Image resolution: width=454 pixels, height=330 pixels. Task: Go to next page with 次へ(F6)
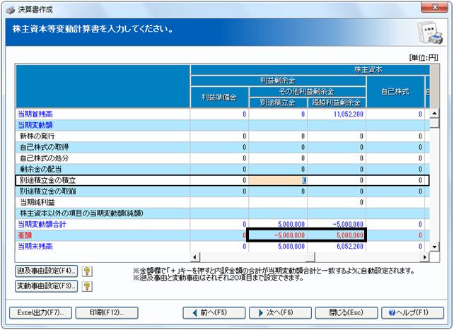tap(280, 312)
